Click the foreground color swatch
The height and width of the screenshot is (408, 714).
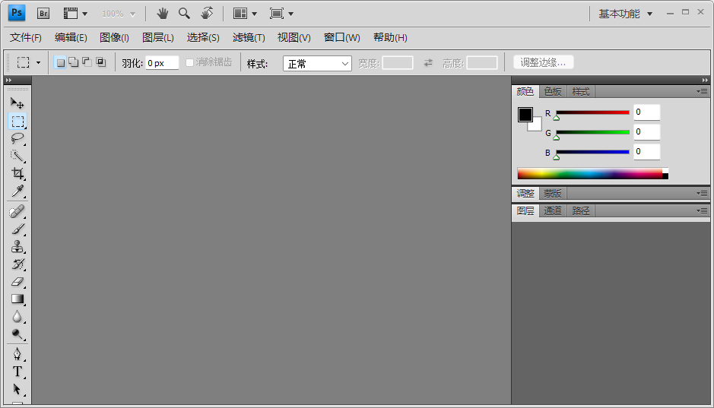tap(525, 115)
